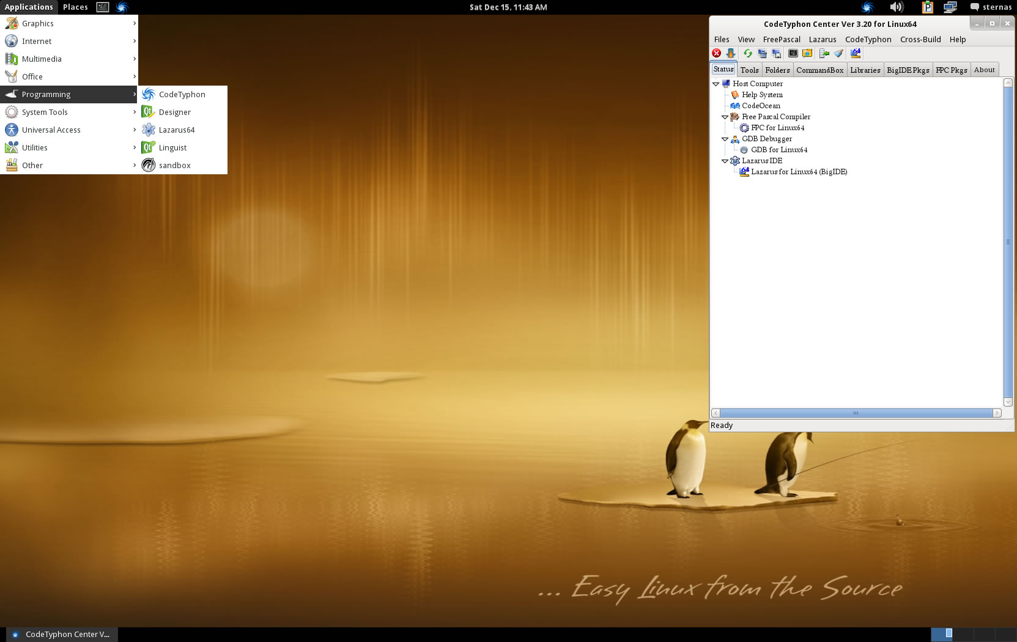Screen dimensions: 1017x642
Task: Open the Lazarus menu
Action: 823,39
